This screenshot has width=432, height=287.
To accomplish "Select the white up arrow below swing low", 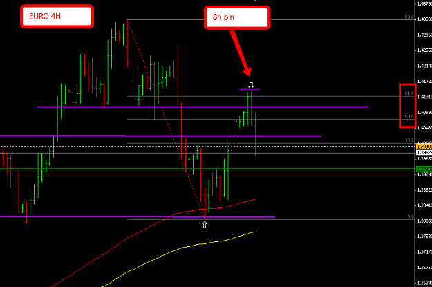I will pos(205,225).
